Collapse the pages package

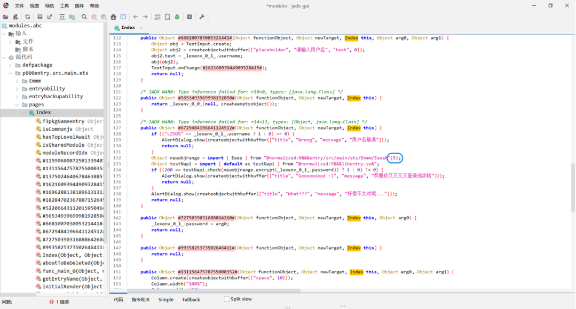click(x=17, y=105)
